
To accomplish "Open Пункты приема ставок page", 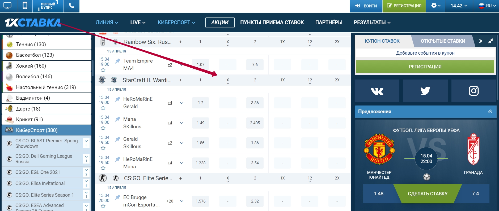I will coord(272,23).
